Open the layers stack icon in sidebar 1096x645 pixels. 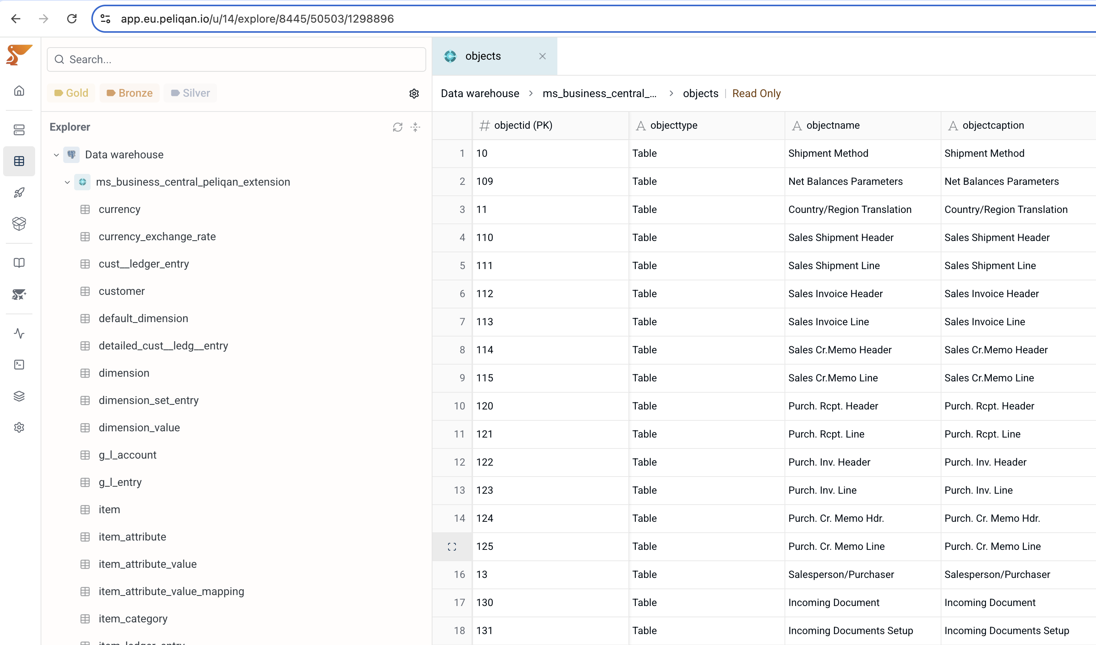(19, 396)
